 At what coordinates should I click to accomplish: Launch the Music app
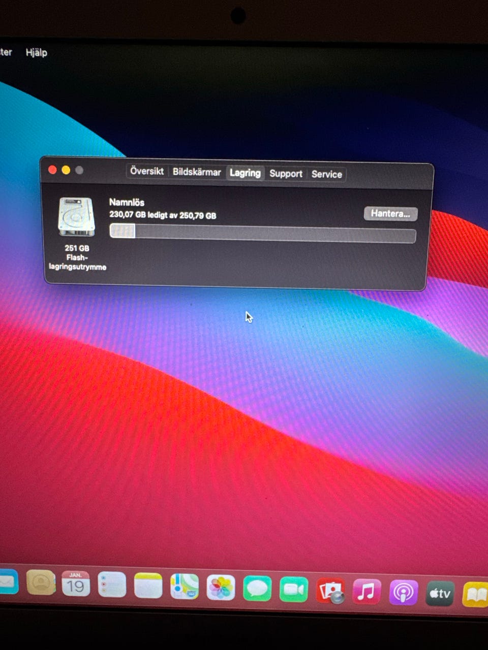point(367,592)
